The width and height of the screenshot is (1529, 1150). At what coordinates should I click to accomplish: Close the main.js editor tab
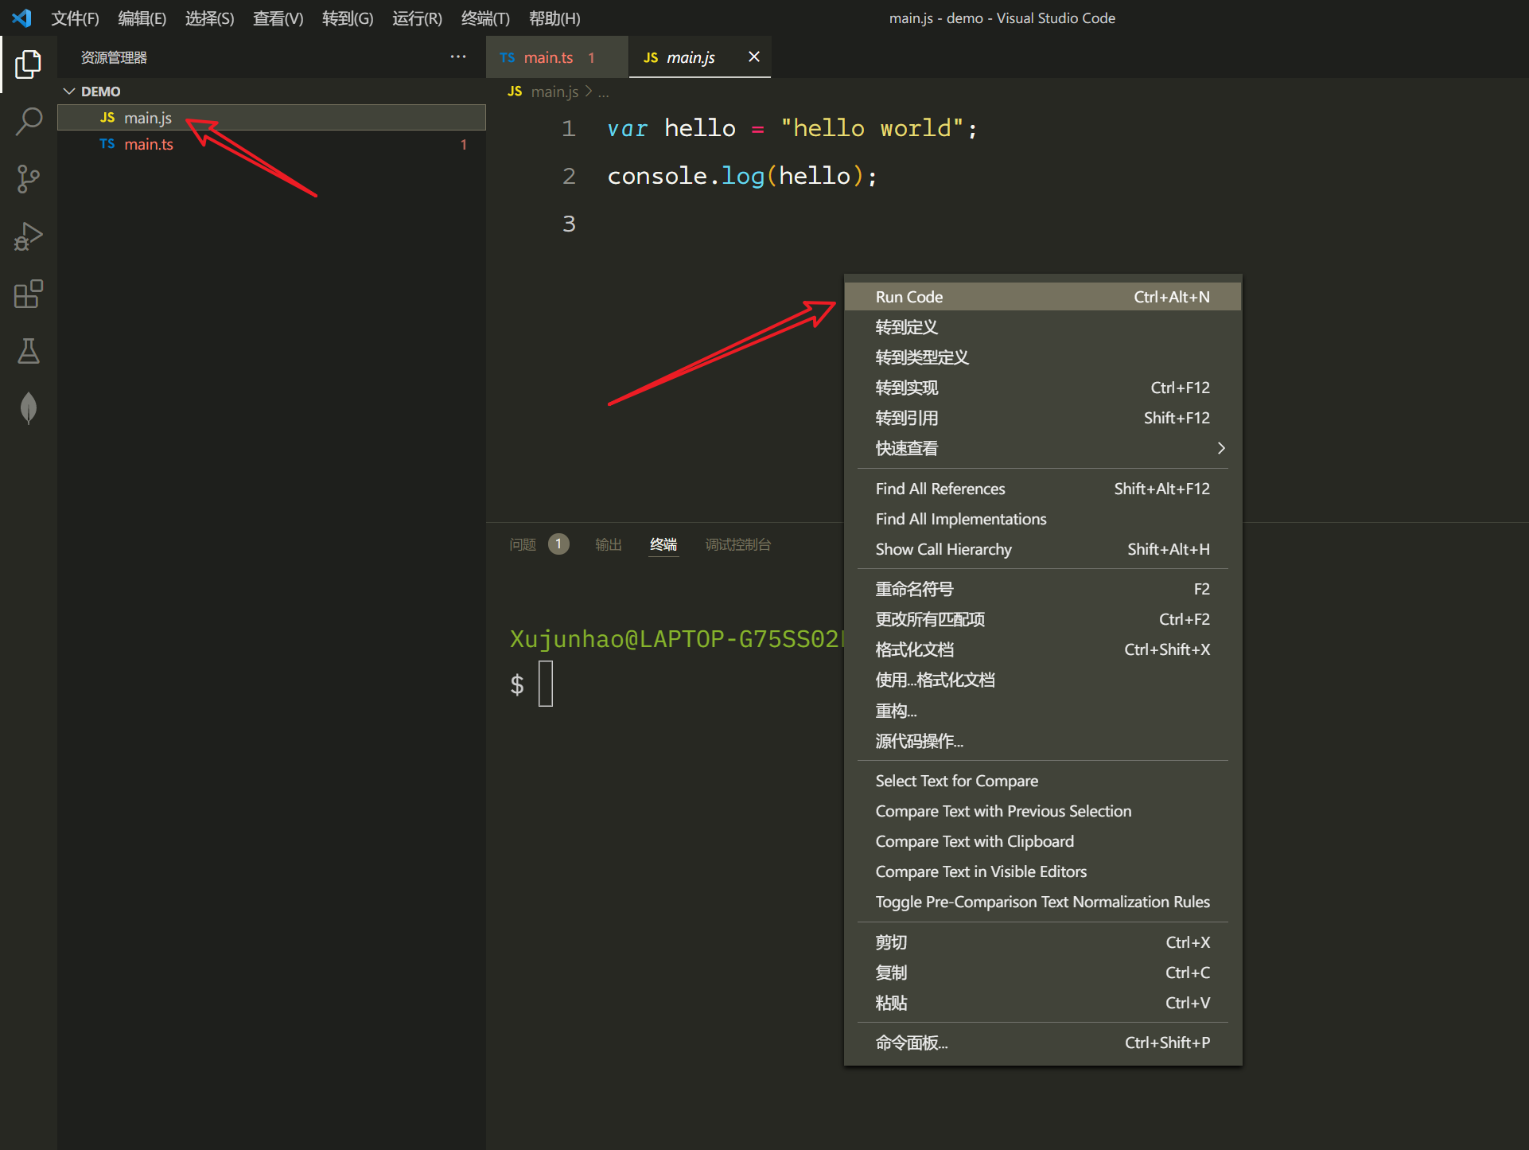pyautogui.click(x=754, y=57)
